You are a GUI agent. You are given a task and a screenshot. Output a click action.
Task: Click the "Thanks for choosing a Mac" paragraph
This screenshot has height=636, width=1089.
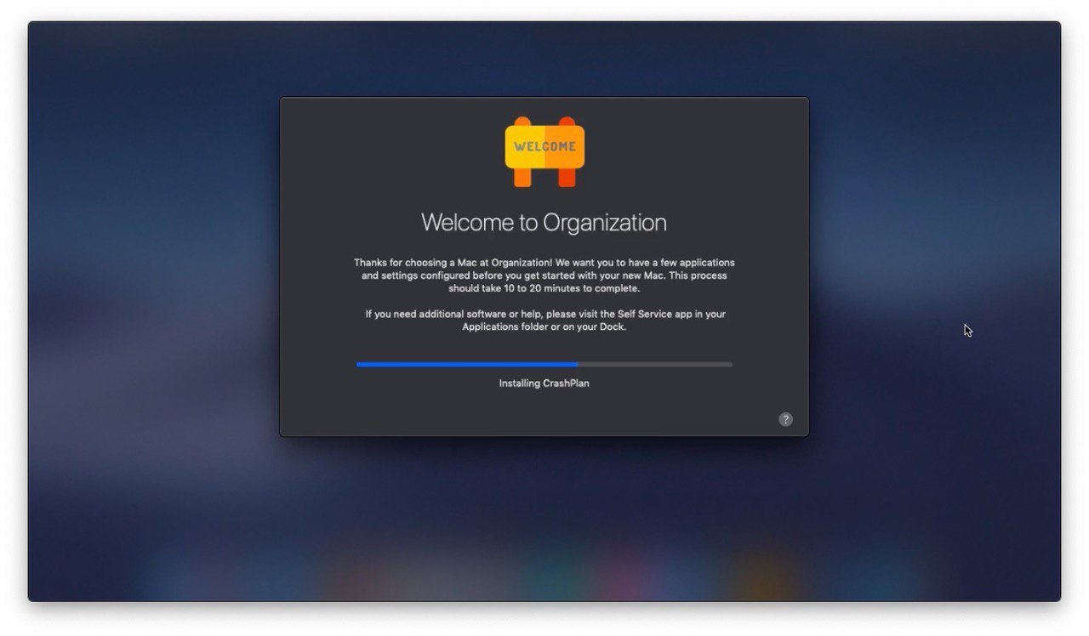[x=544, y=275]
